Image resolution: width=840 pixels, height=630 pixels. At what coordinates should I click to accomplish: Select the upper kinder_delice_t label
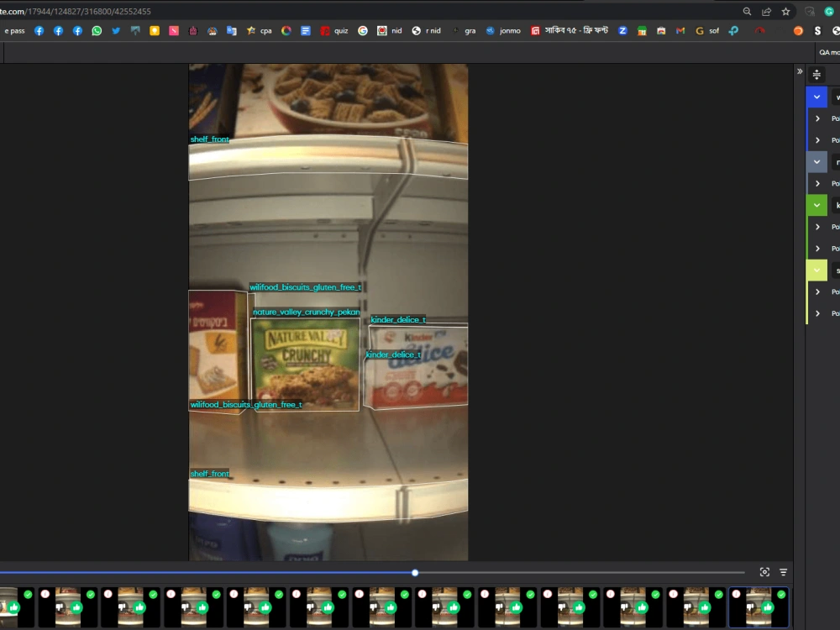click(398, 320)
